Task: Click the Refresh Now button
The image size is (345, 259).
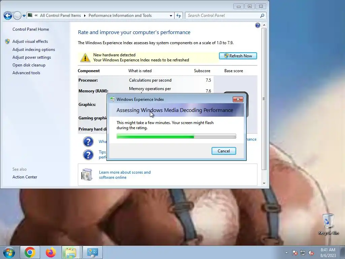Action: click(238, 56)
